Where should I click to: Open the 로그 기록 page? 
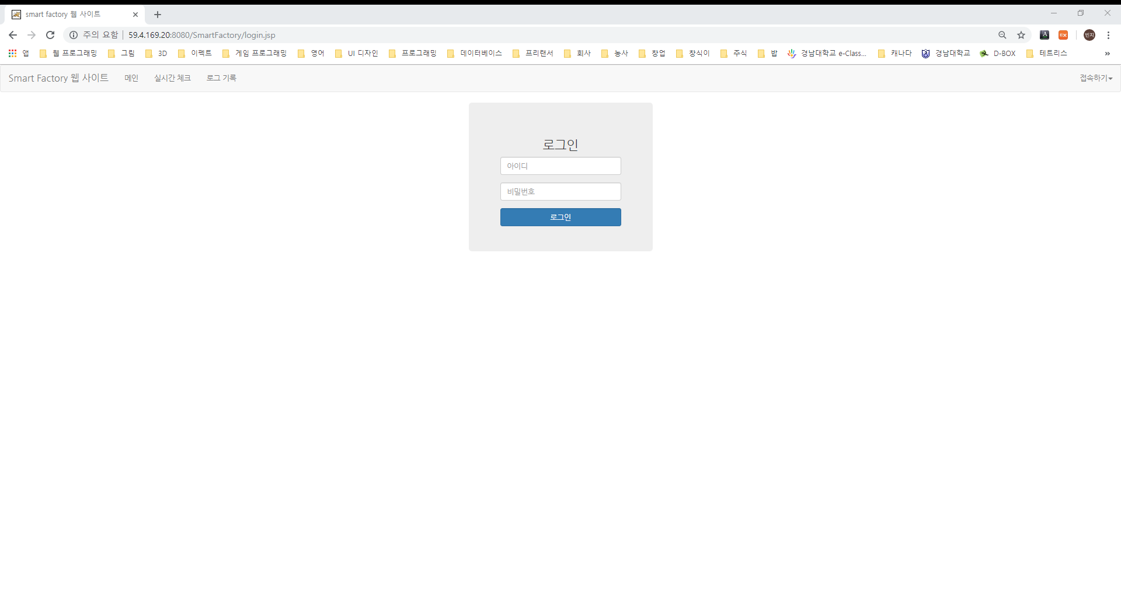pos(221,78)
